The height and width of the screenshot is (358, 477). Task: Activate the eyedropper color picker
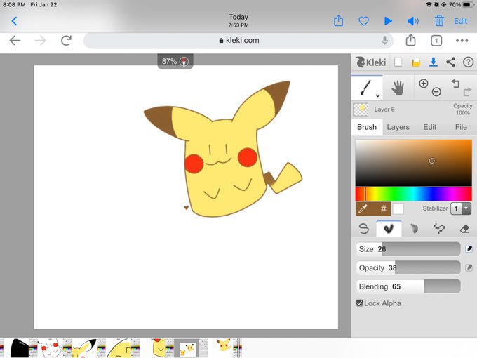[x=363, y=209]
